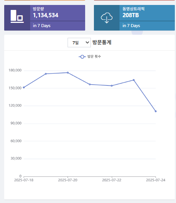This screenshot has height=203, width=176.
Task: Click the 2025-07-19 data point on line
Action: (x=46, y=74)
